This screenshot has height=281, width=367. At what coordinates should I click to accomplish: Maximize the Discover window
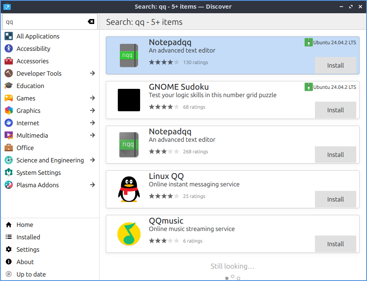pyautogui.click(x=350, y=7)
